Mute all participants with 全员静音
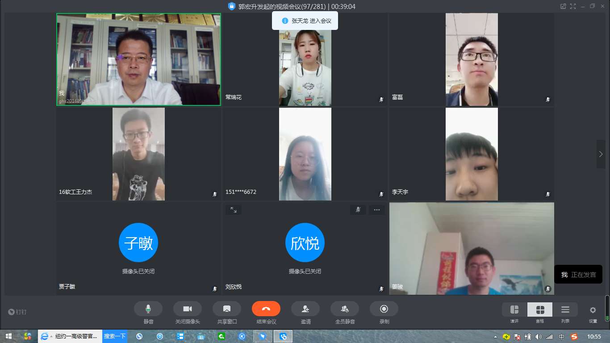 [345, 309]
